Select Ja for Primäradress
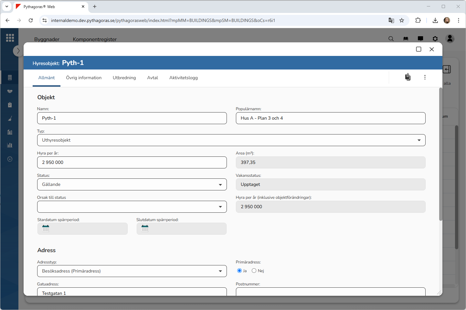The height and width of the screenshot is (310, 466). click(239, 271)
